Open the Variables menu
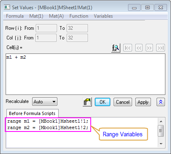This screenshot has height=154, width=171. [x=103, y=16]
